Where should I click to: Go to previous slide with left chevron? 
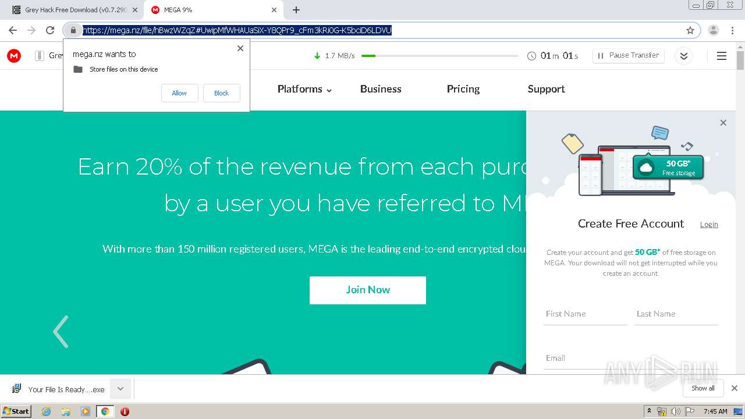(61, 332)
